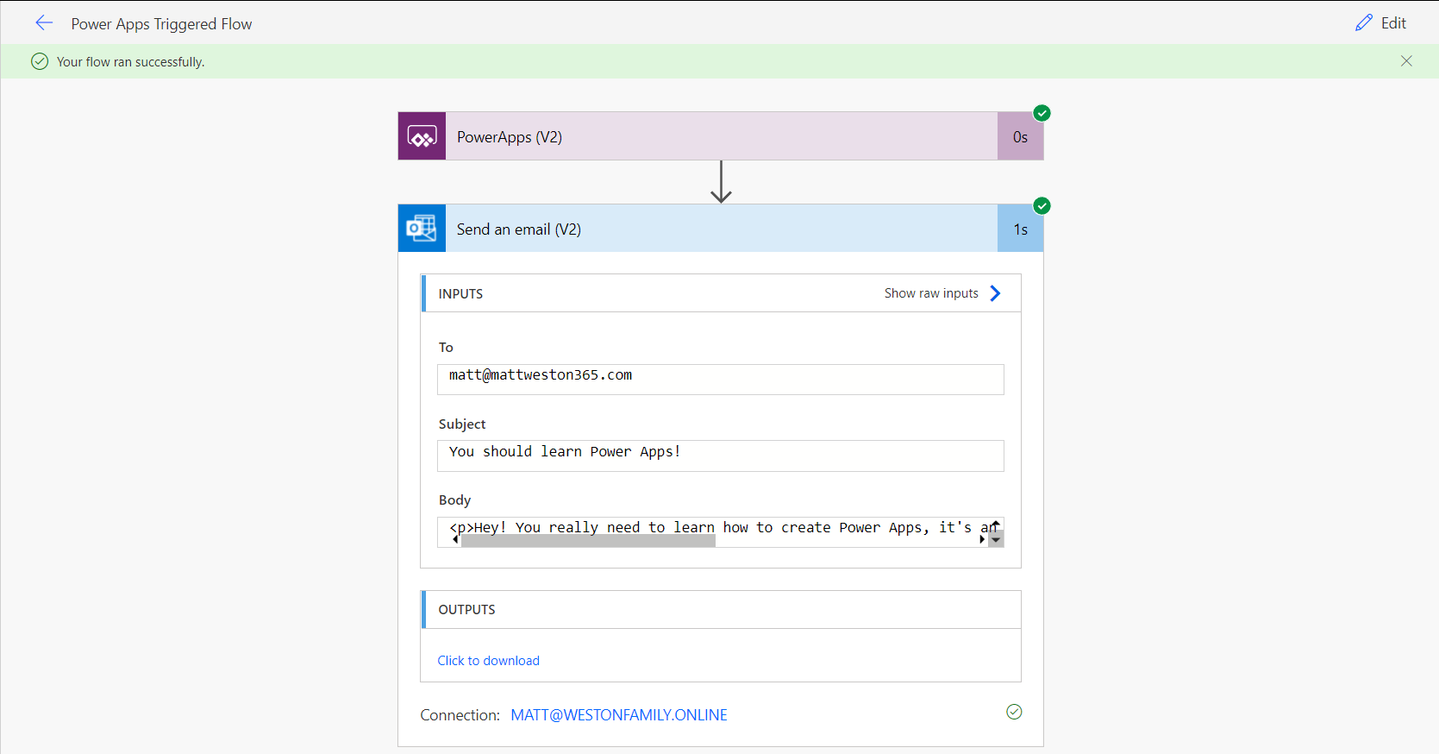The width and height of the screenshot is (1439, 754).
Task: Click the 'Body' field label
Action: pyautogui.click(x=454, y=500)
